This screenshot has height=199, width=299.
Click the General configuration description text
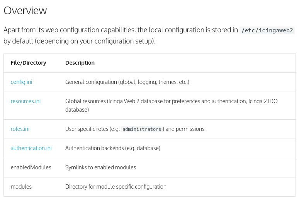tap(127, 82)
